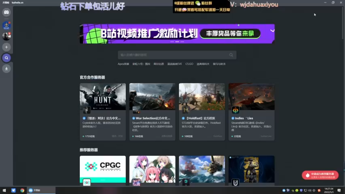The height and width of the screenshot is (194, 345).
Task: Click the search magnifier inside search box
Action: 231,55
